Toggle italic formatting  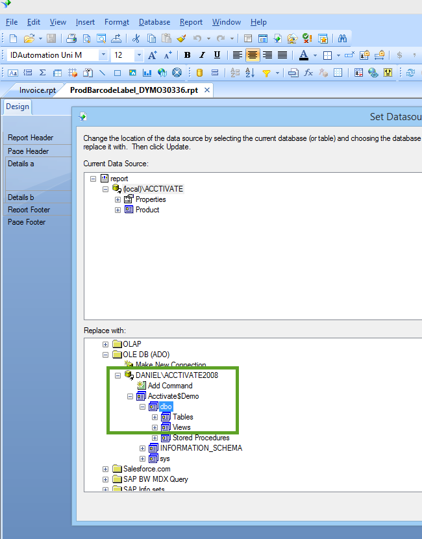[x=202, y=55]
